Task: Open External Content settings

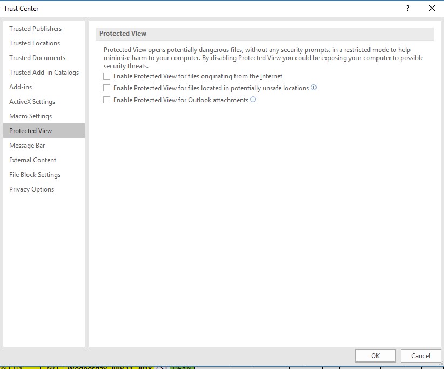Action: tap(32, 160)
